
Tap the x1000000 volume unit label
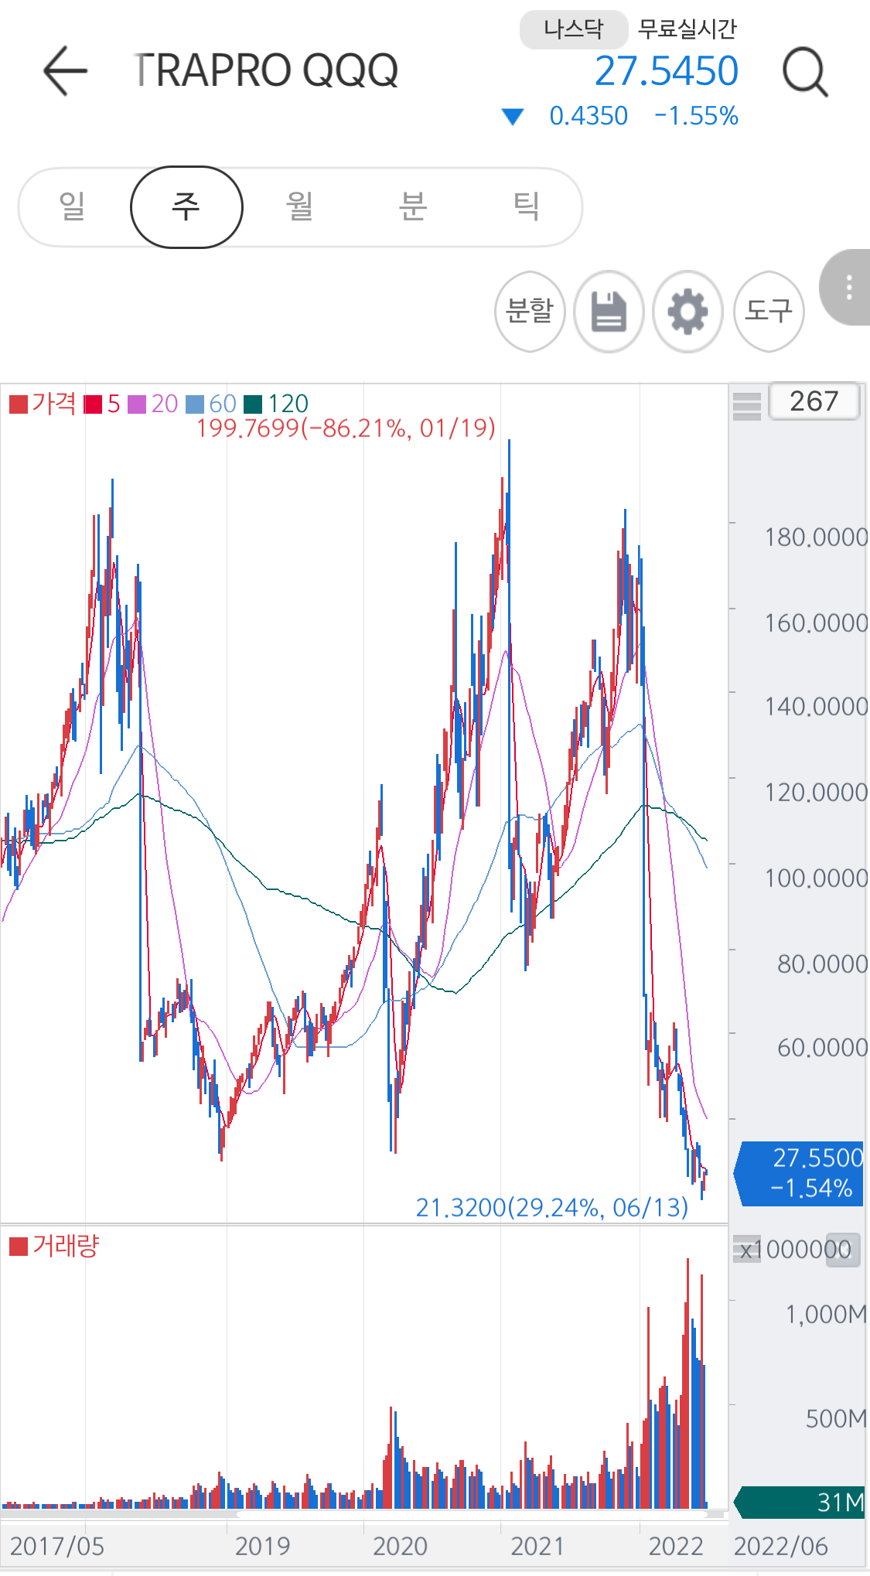pos(795,1250)
